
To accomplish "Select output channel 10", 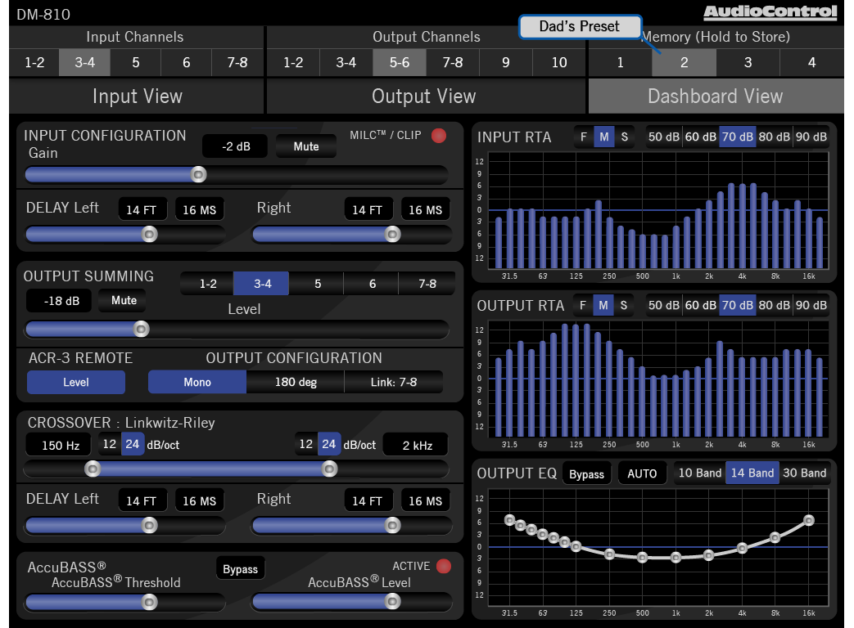I will pos(558,63).
